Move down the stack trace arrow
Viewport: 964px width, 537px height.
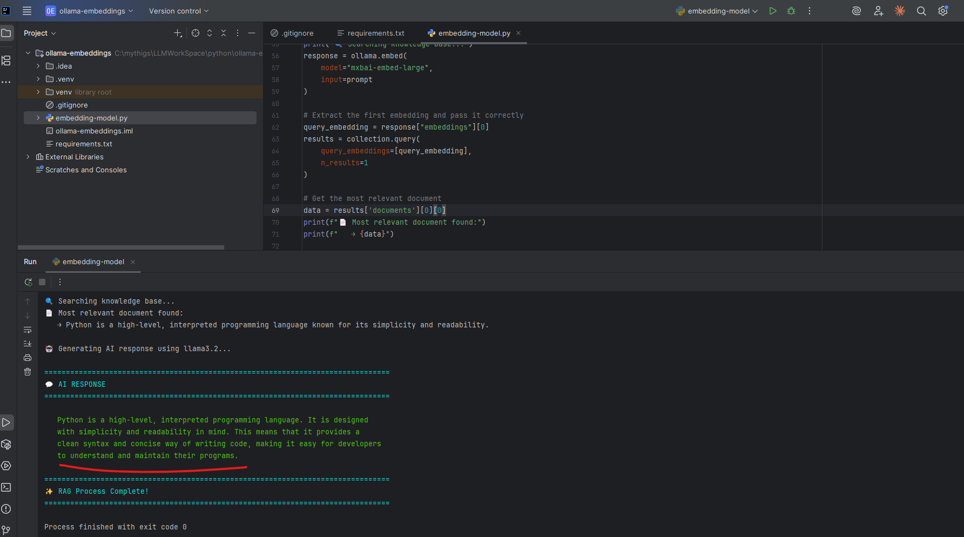tap(28, 316)
